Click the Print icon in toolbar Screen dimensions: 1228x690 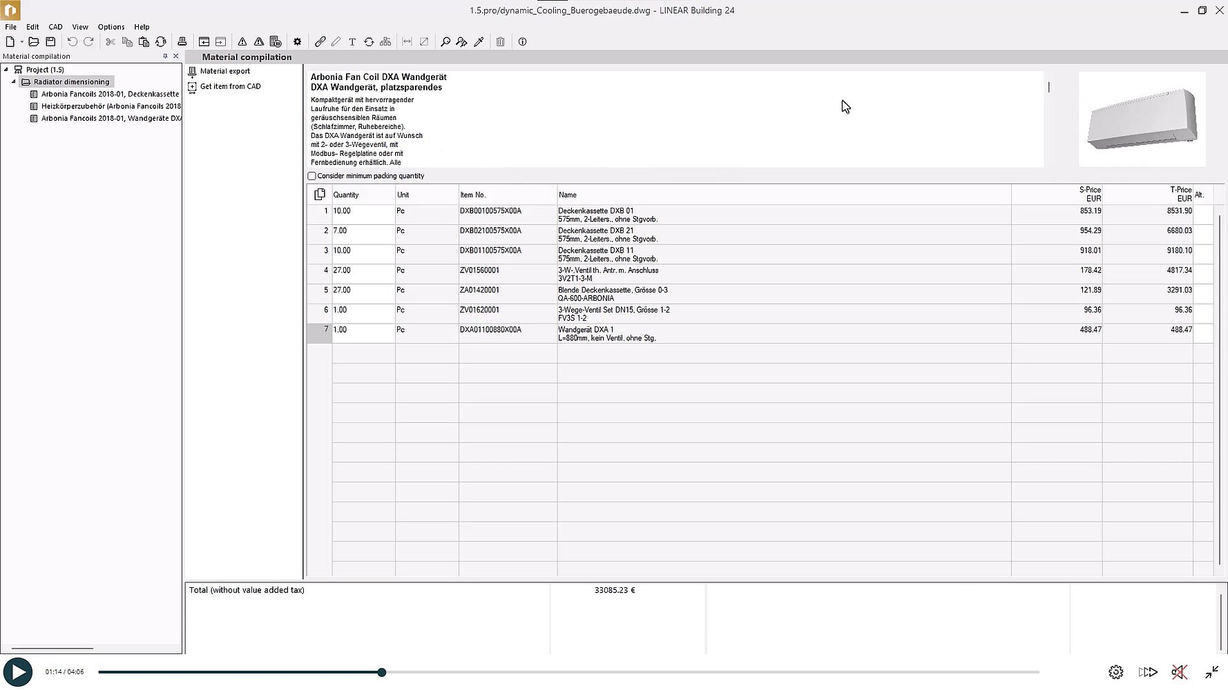(x=182, y=42)
